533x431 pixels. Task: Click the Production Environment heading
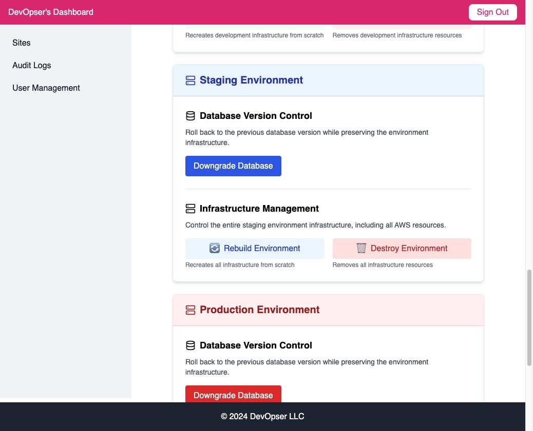[260, 310]
